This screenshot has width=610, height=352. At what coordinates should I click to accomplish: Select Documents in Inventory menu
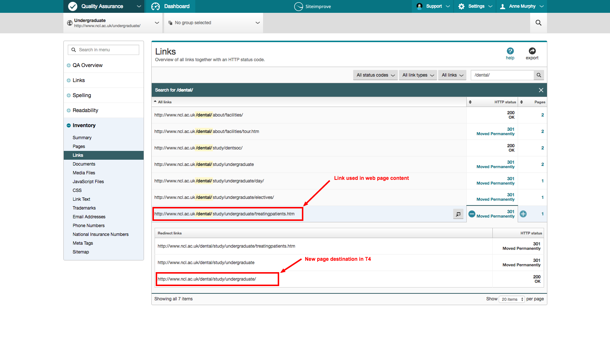84,164
